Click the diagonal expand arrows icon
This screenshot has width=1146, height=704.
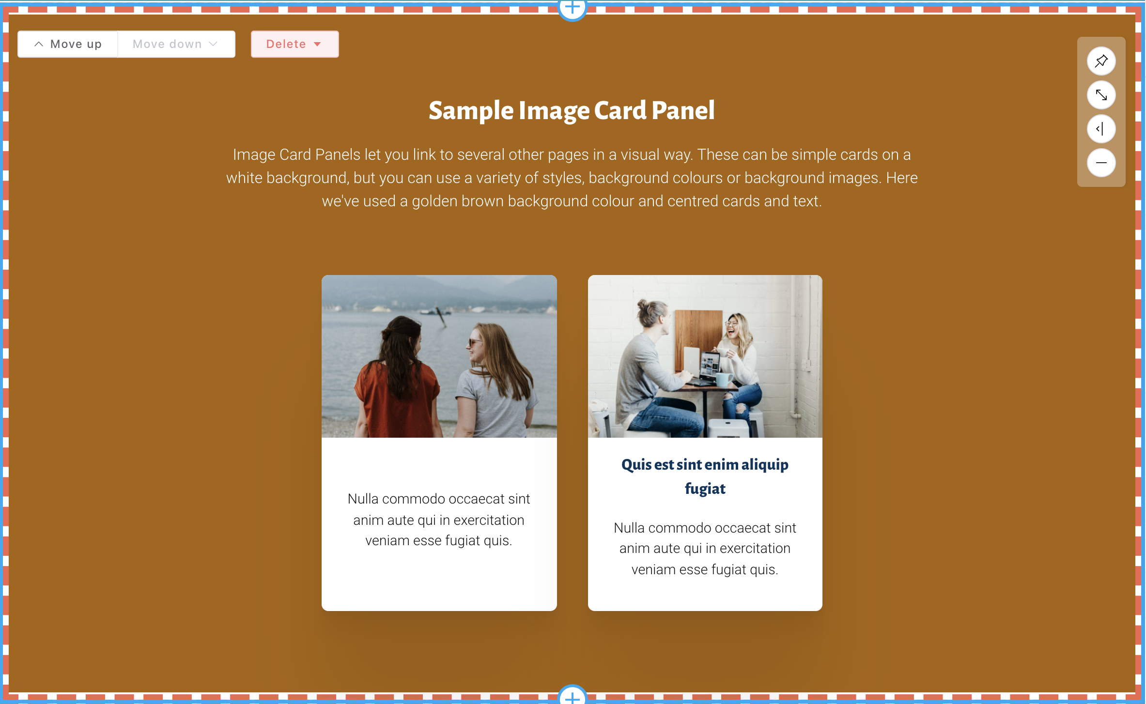tap(1101, 95)
